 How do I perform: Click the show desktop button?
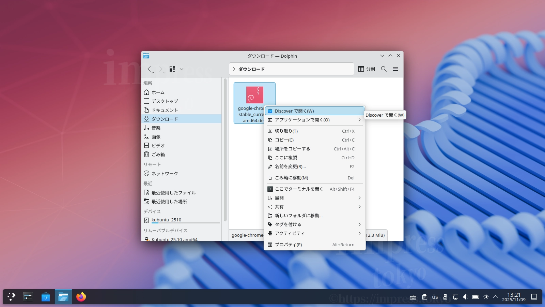point(534,297)
